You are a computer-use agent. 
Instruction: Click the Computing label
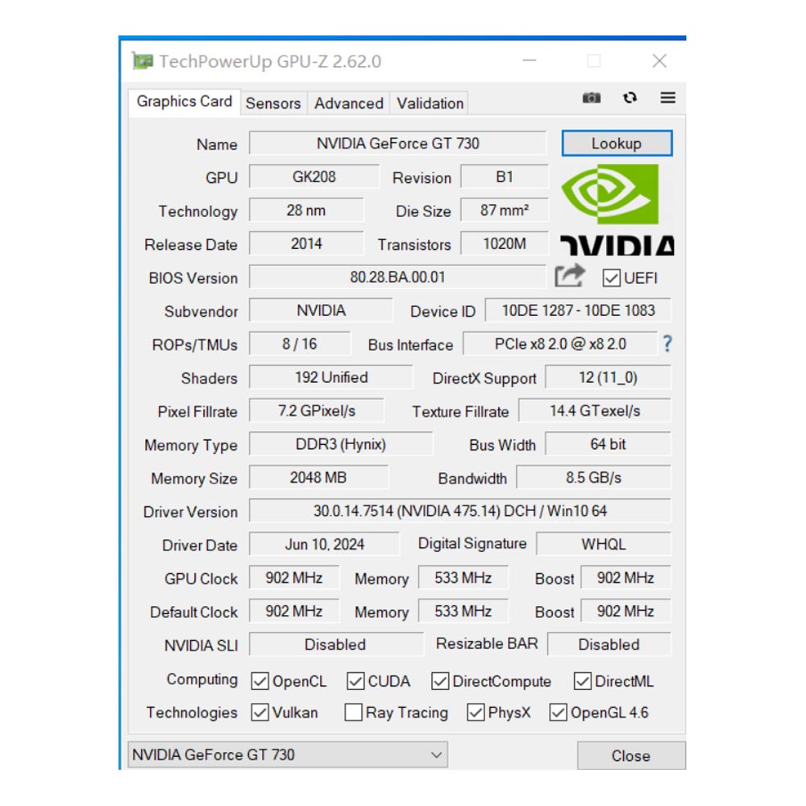(202, 679)
